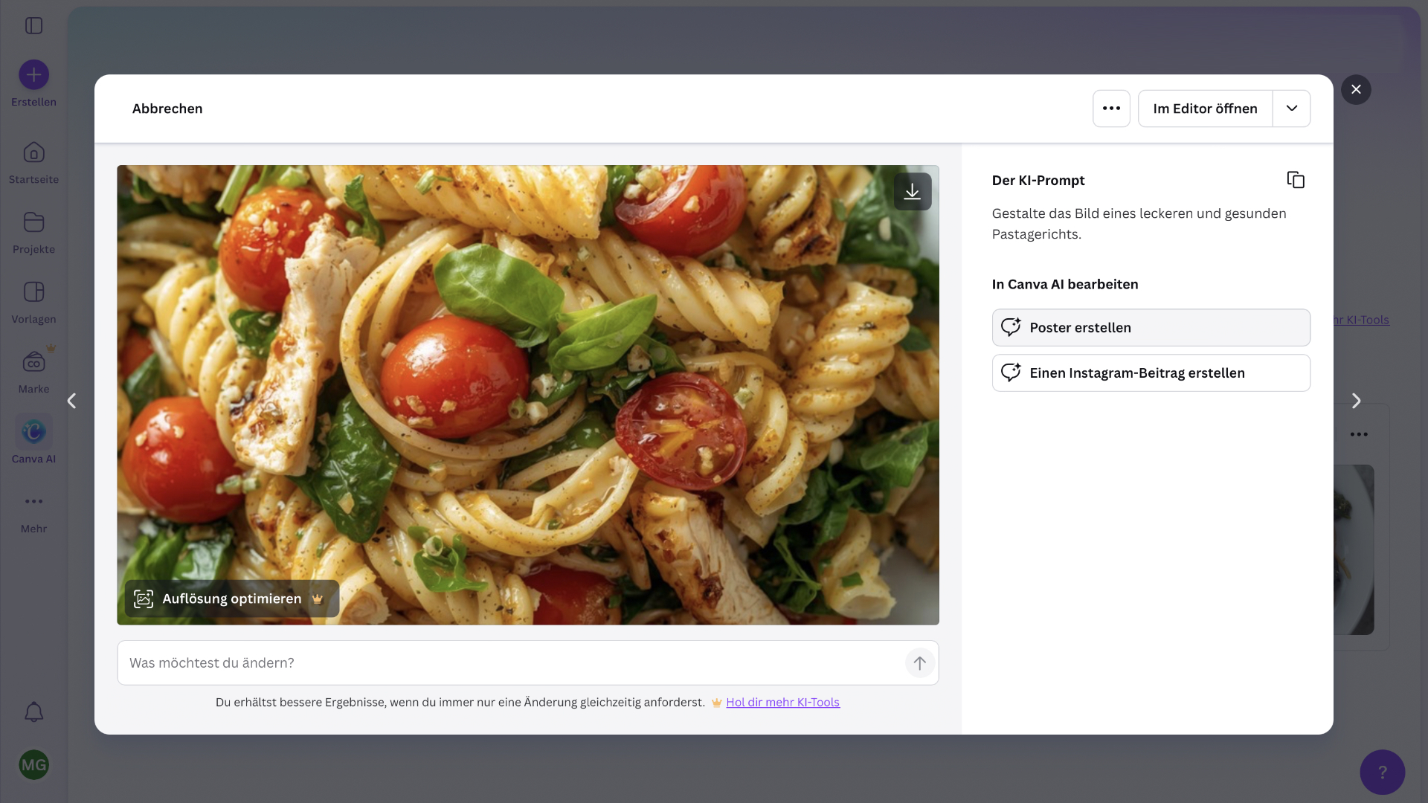Download the generated pasta image

point(913,192)
